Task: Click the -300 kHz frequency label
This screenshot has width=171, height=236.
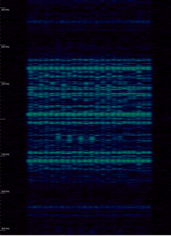Action: click(5, 228)
